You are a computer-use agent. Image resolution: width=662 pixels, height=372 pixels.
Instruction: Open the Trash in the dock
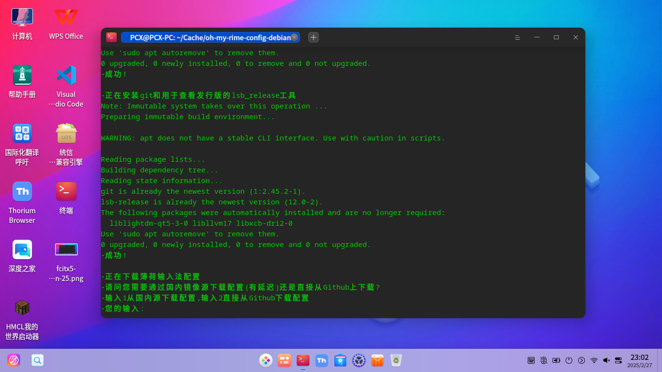pyautogui.click(x=396, y=360)
